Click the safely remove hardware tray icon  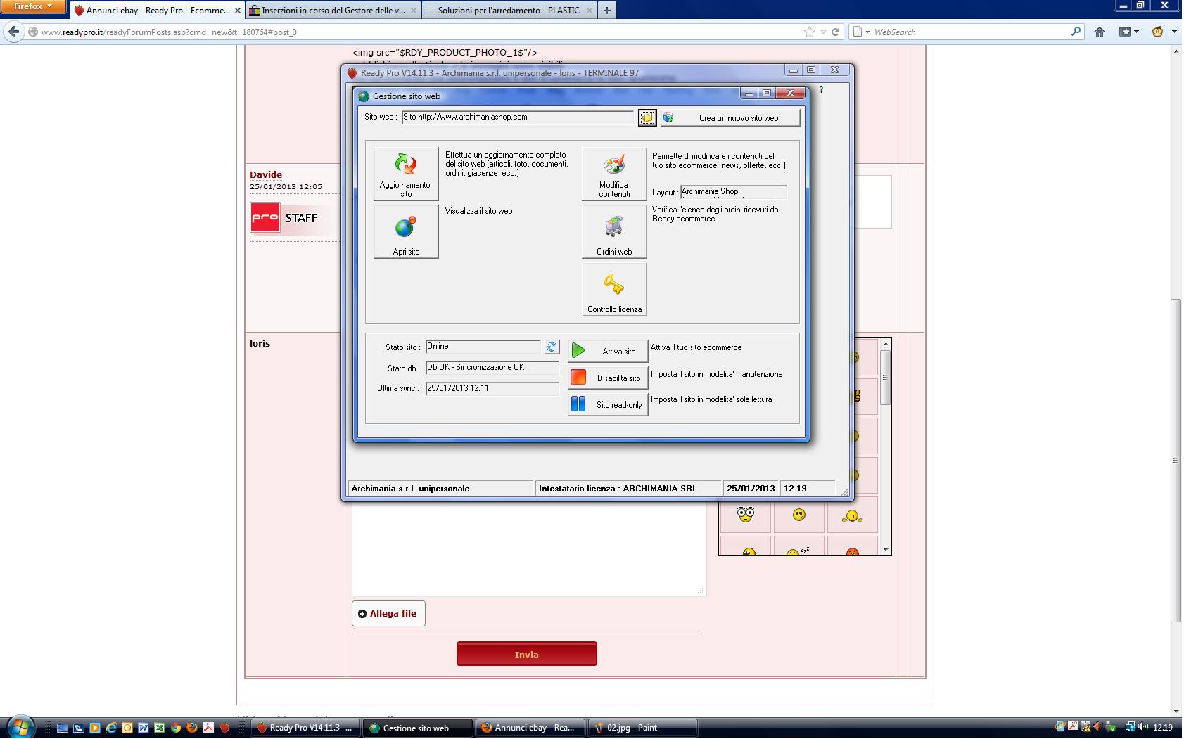point(1112,728)
